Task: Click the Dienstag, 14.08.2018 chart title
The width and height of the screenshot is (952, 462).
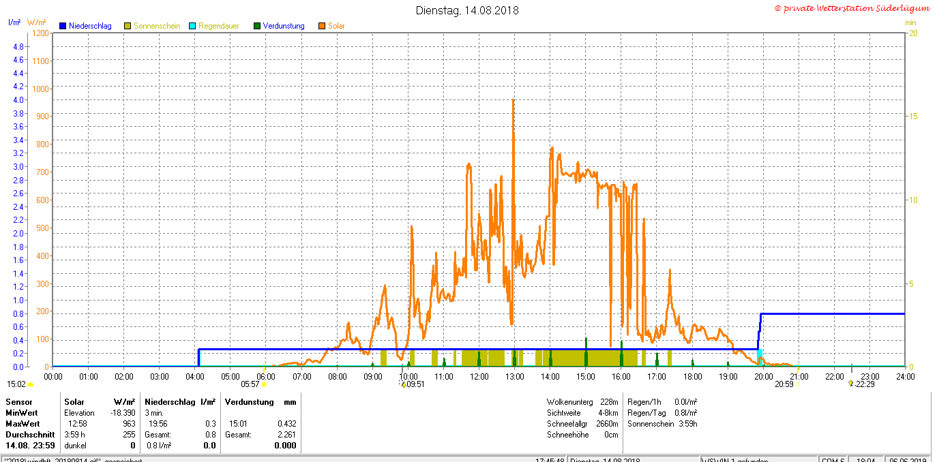Action: (x=467, y=10)
